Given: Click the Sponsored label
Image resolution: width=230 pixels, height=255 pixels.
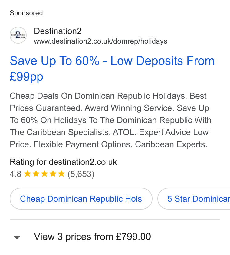Looking at the screenshot, I should point(26,13).
